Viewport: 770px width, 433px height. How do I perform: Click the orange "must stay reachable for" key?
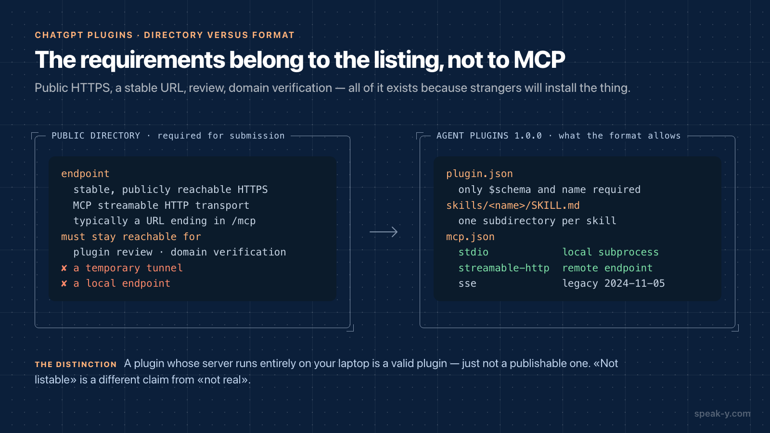pyautogui.click(x=131, y=237)
